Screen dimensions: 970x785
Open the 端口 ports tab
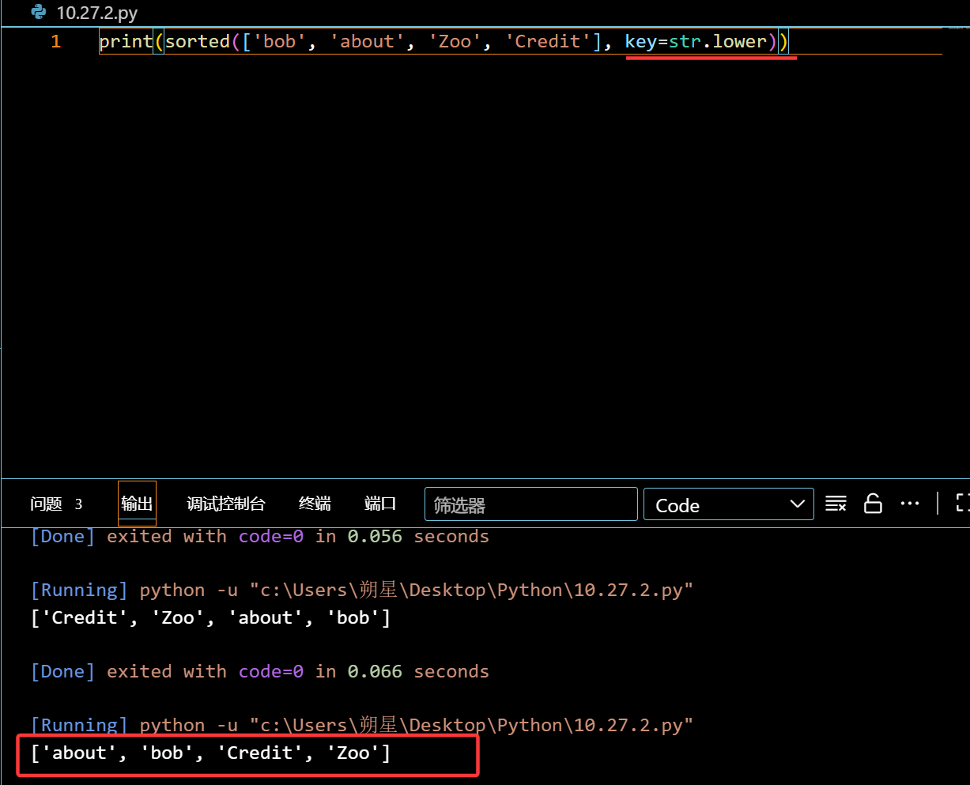(x=380, y=504)
